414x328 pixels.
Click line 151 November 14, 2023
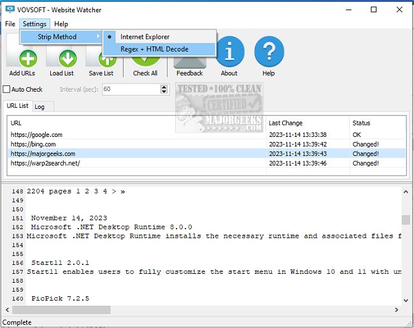tap(69, 218)
